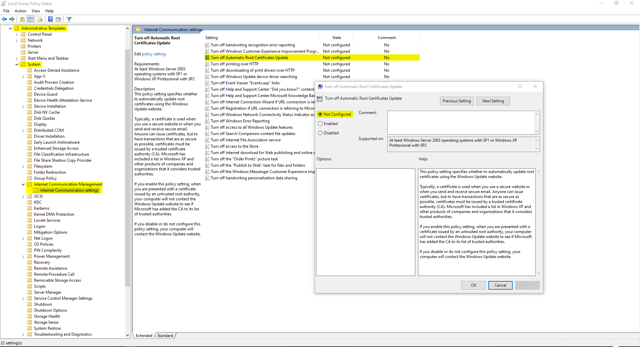The height and width of the screenshot is (347, 640).
Task: Switch to the Standard tab
Action: coord(165,336)
